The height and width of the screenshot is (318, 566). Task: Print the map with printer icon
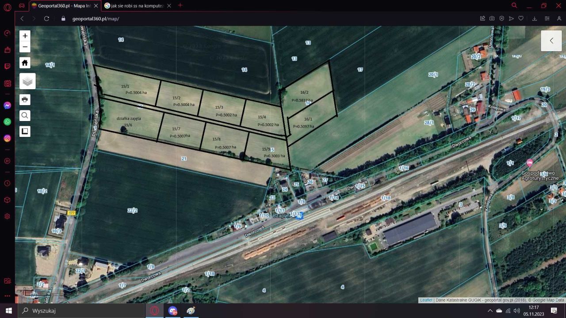pyautogui.click(x=25, y=99)
